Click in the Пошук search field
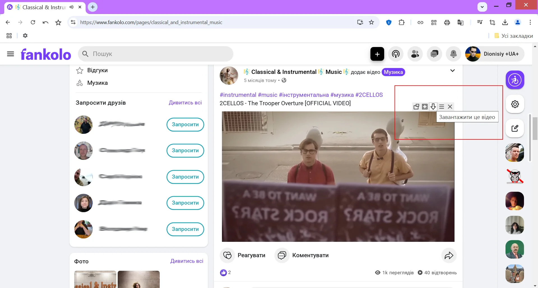Viewport: 538px width, 288px height. pyautogui.click(x=160, y=54)
